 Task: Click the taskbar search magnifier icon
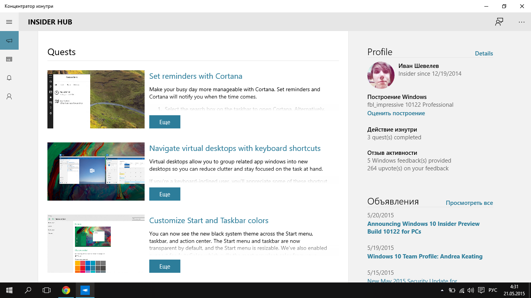pyautogui.click(x=28, y=290)
